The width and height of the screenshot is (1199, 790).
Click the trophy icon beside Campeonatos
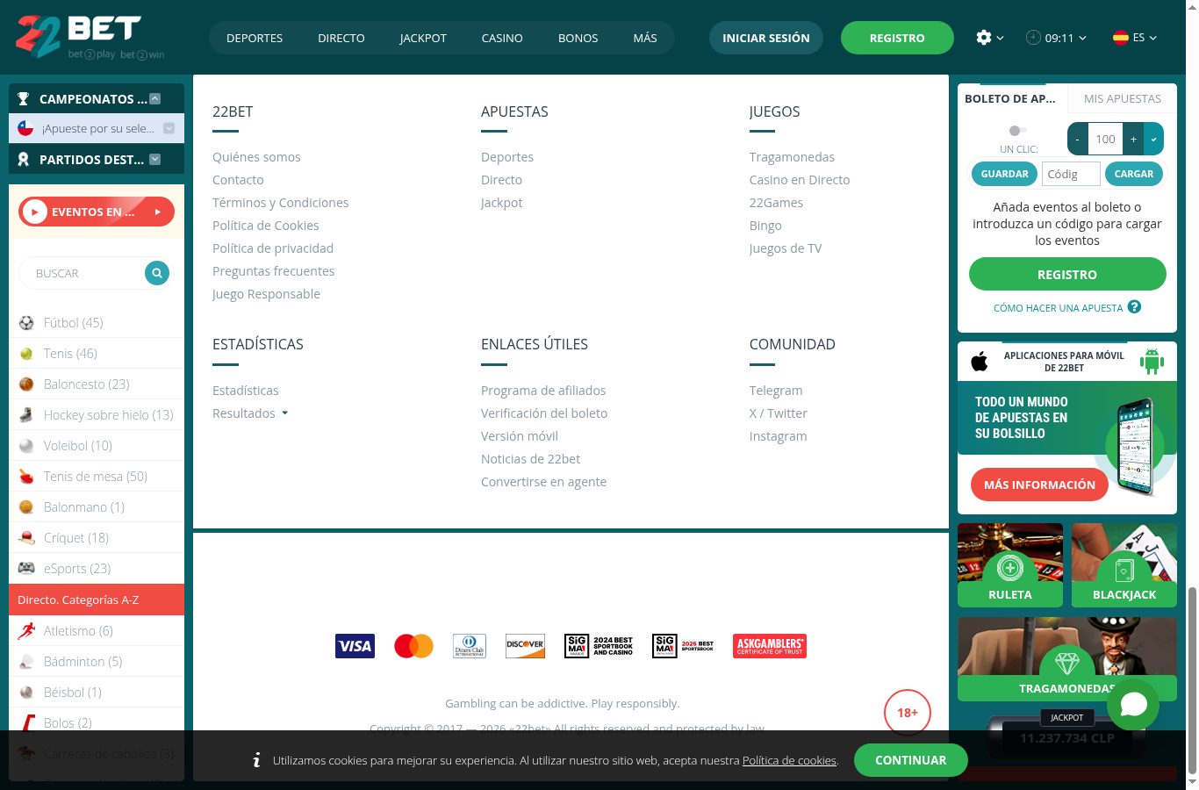pos(24,99)
